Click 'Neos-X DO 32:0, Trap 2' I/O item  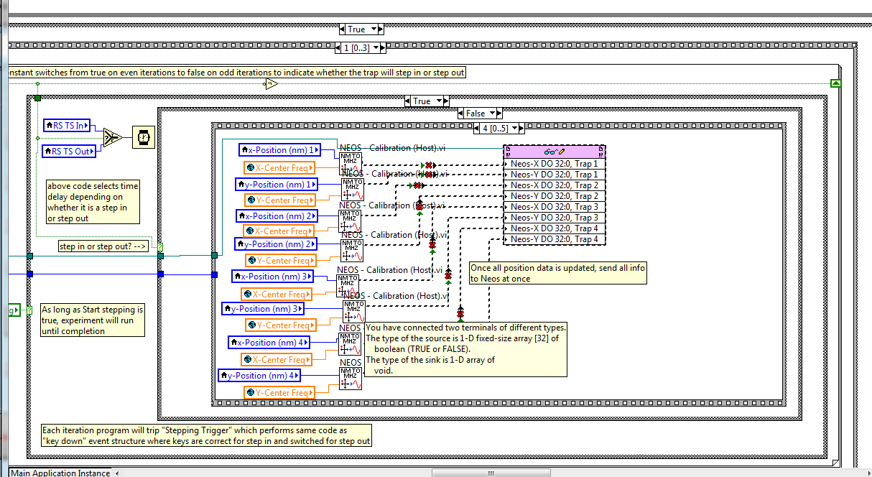pos(554,185)
